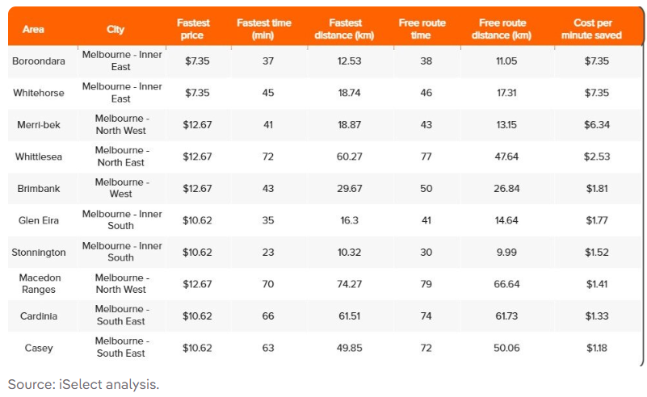Select the Brimbank area cell
647x397 pixels.
(x=39, y=188)
